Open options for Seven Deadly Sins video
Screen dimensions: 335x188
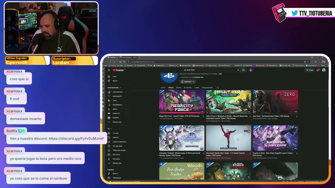[250, 154]
